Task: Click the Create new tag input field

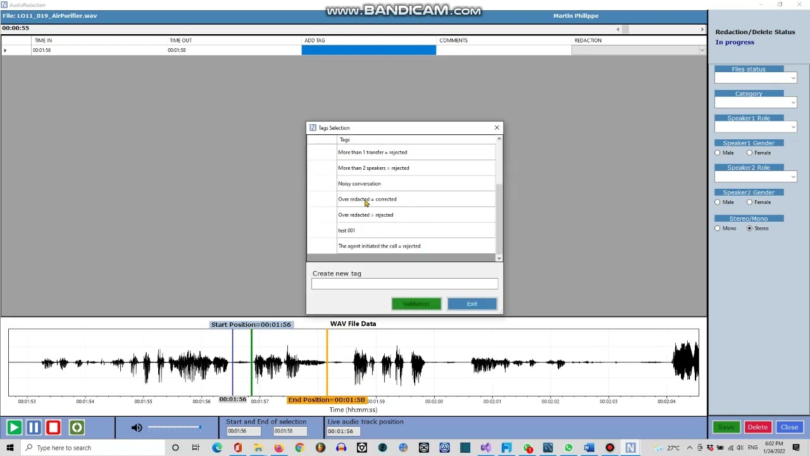Action: (404, 284)
